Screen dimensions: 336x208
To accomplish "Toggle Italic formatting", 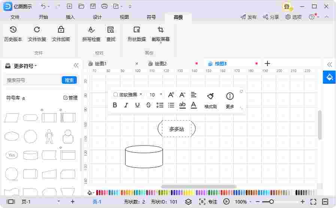I will (126, 105).
